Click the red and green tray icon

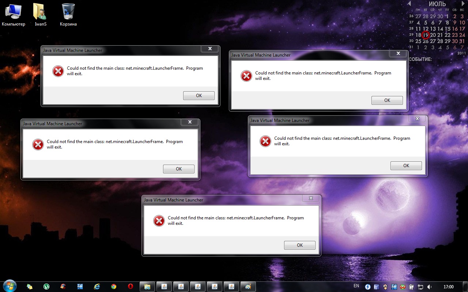(403, 287)
